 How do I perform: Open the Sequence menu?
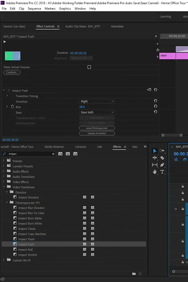coord(34,9)
